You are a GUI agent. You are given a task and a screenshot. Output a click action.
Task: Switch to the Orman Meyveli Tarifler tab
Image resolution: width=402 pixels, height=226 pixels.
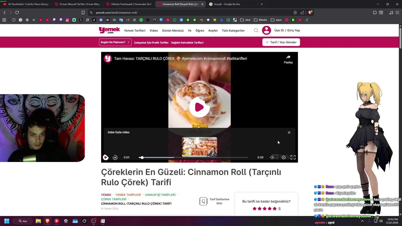click(77, 4)
